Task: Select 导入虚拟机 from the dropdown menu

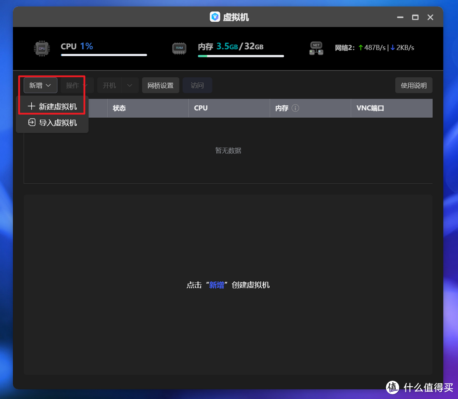Action: pyautogui.click(x=53, y=123)
